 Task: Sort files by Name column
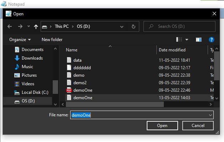[72, 50]
